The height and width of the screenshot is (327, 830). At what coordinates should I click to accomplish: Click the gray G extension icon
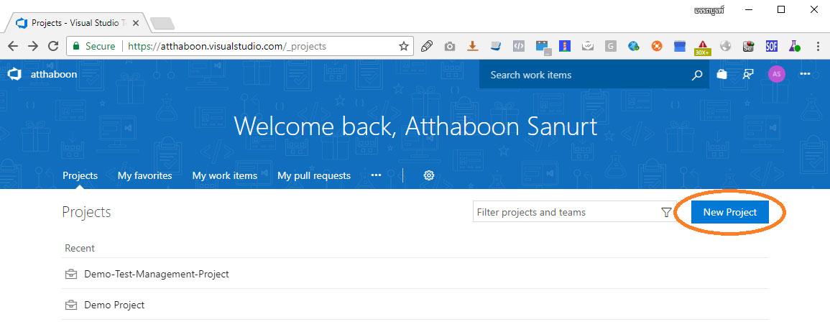(x=610, y=47)
